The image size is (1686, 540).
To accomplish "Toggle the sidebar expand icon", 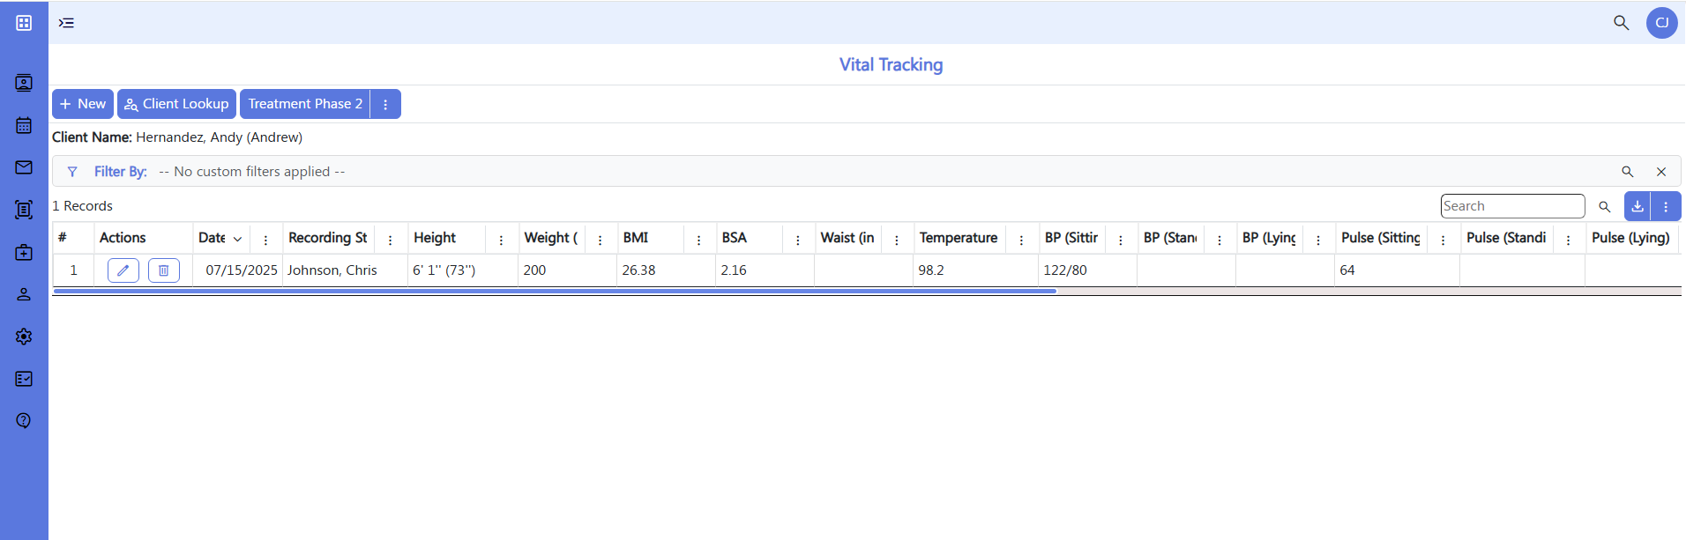I will click(x=66, y=23).
